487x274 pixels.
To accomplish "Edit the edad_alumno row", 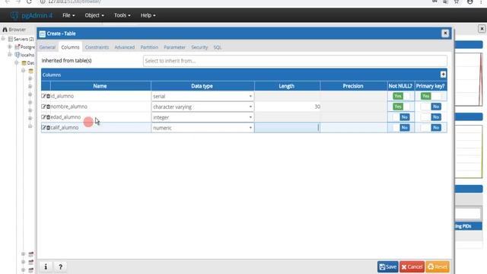I will (x=43, y=117).
